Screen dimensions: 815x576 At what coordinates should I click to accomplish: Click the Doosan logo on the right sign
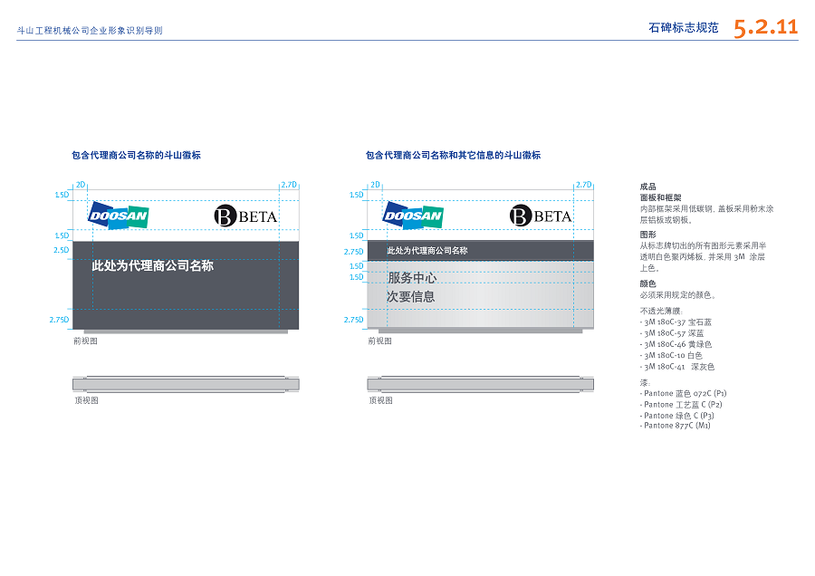point(413,216)
